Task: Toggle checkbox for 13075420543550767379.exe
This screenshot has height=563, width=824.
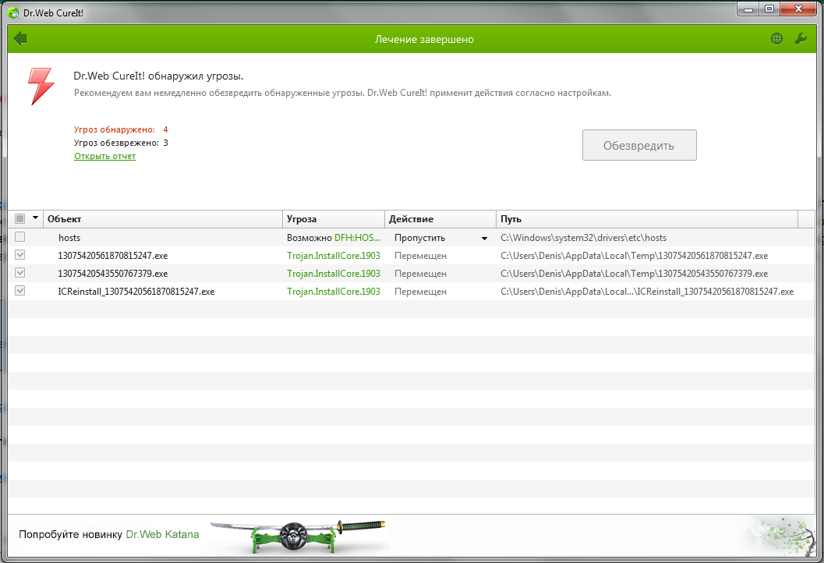Action: [x=20, y=273]
